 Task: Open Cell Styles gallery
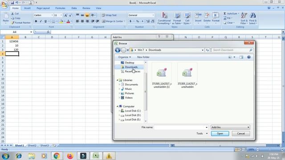187,18
